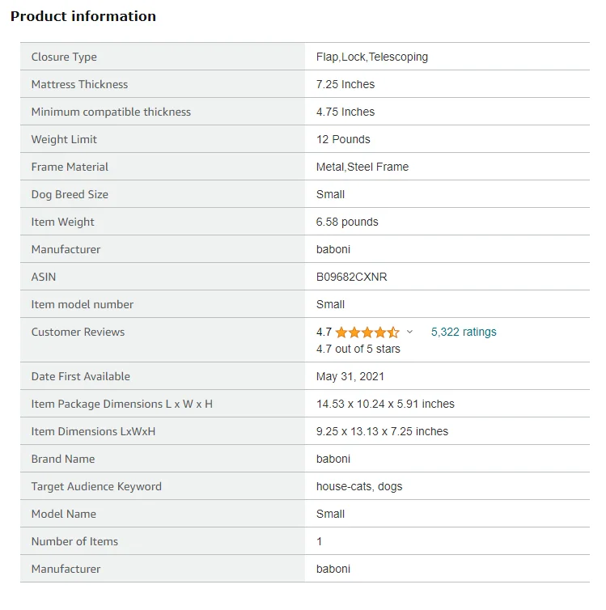Click the Item Dimensions LxWxH value
This screenshot has width=606, height=610.
tap(382, 431)
